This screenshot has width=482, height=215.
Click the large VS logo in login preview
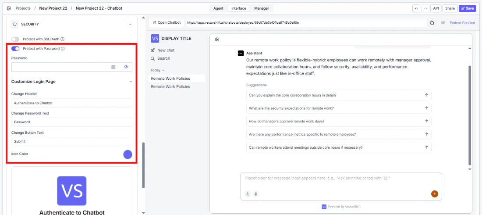[72, 191]
